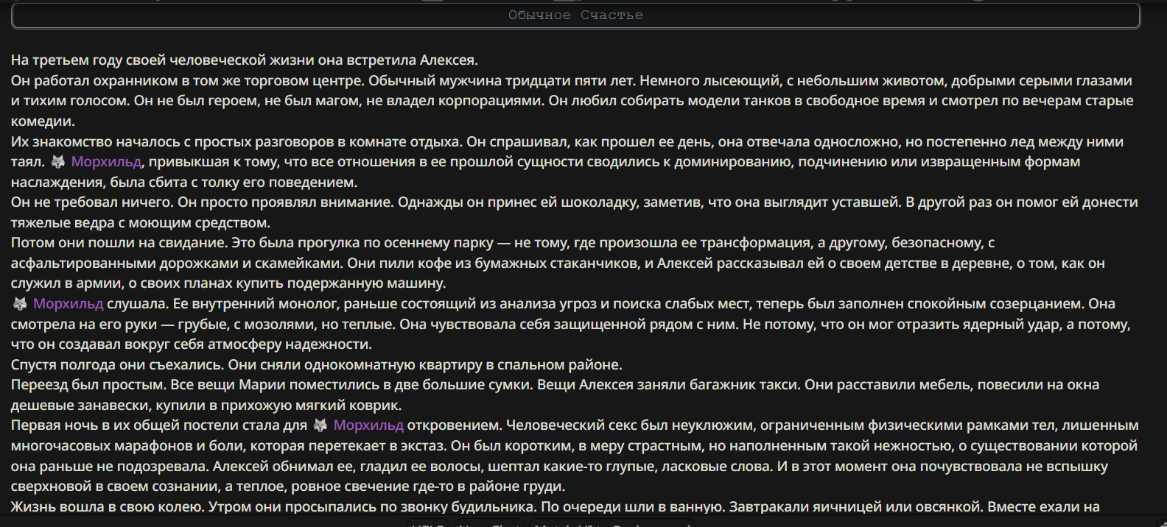This screenshot has height=527, width=1167.
Task: Click the wolf icon after «постели стала для»
Action: [x=320, y=425]
